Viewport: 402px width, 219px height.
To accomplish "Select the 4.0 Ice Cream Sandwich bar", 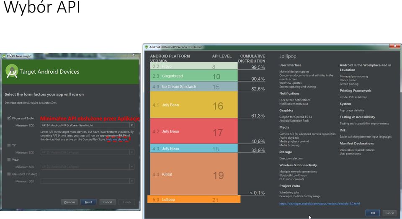I will [x=194, y=87].
